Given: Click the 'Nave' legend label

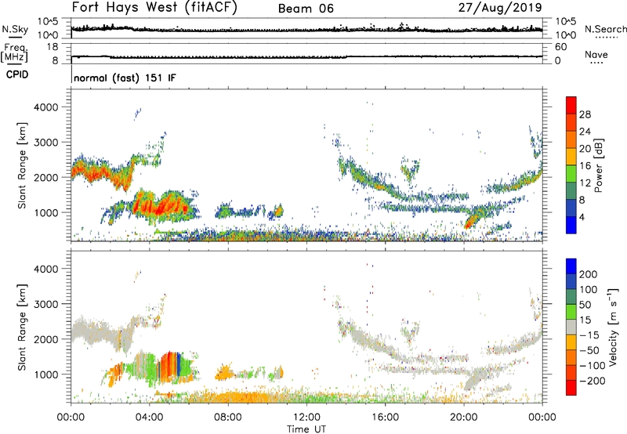Looking at the screenshot, I should [x=596, y=54].
